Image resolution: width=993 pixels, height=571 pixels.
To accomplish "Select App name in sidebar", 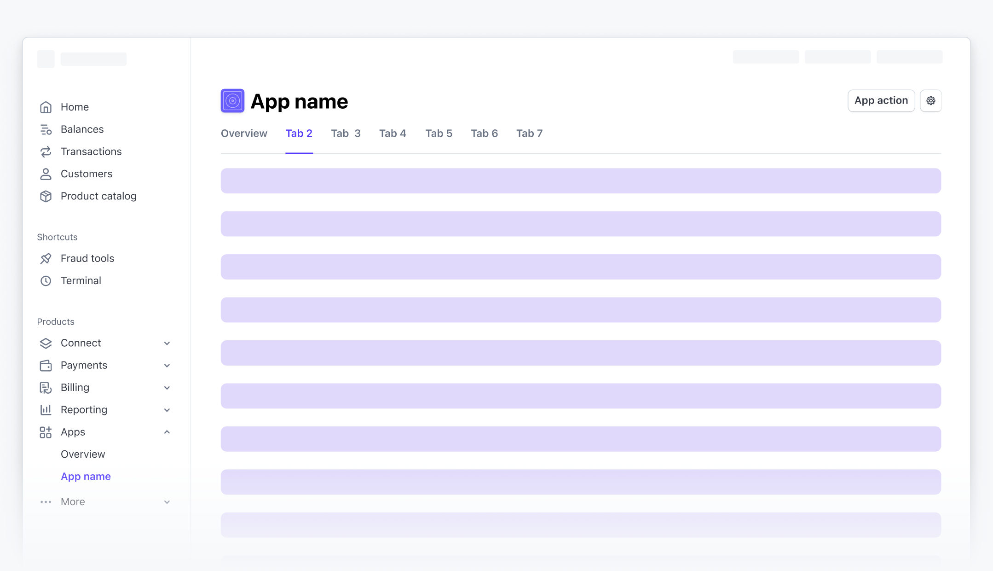I will coord(86,477).
